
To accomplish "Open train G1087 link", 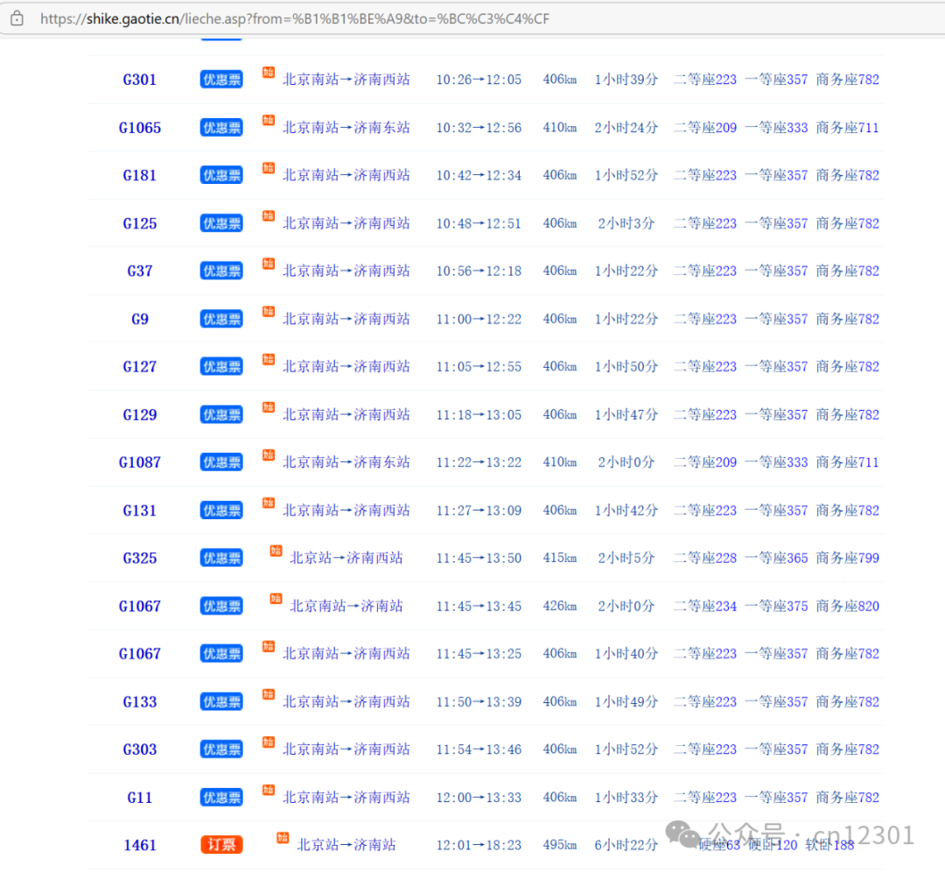I will pos(140,462).
